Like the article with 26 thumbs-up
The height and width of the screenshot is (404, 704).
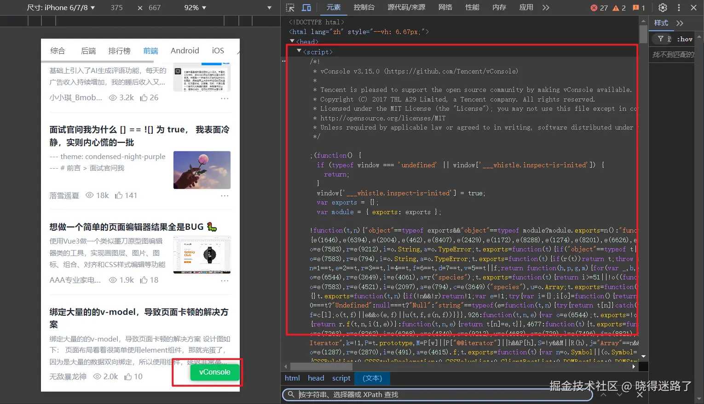(x=149, y=97)
